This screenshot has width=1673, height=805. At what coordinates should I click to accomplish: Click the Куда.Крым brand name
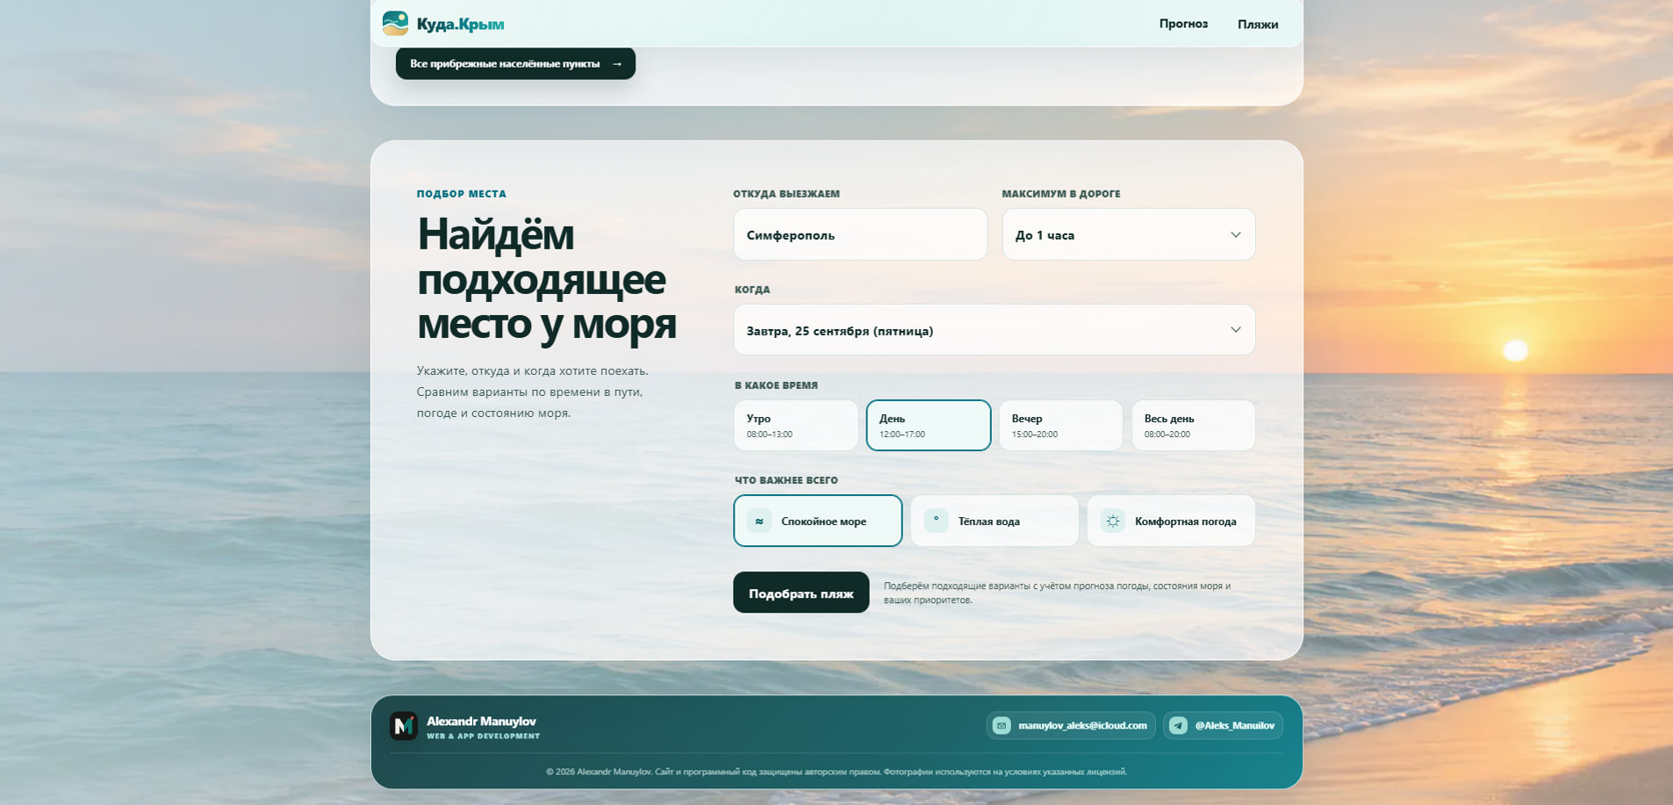460,25
